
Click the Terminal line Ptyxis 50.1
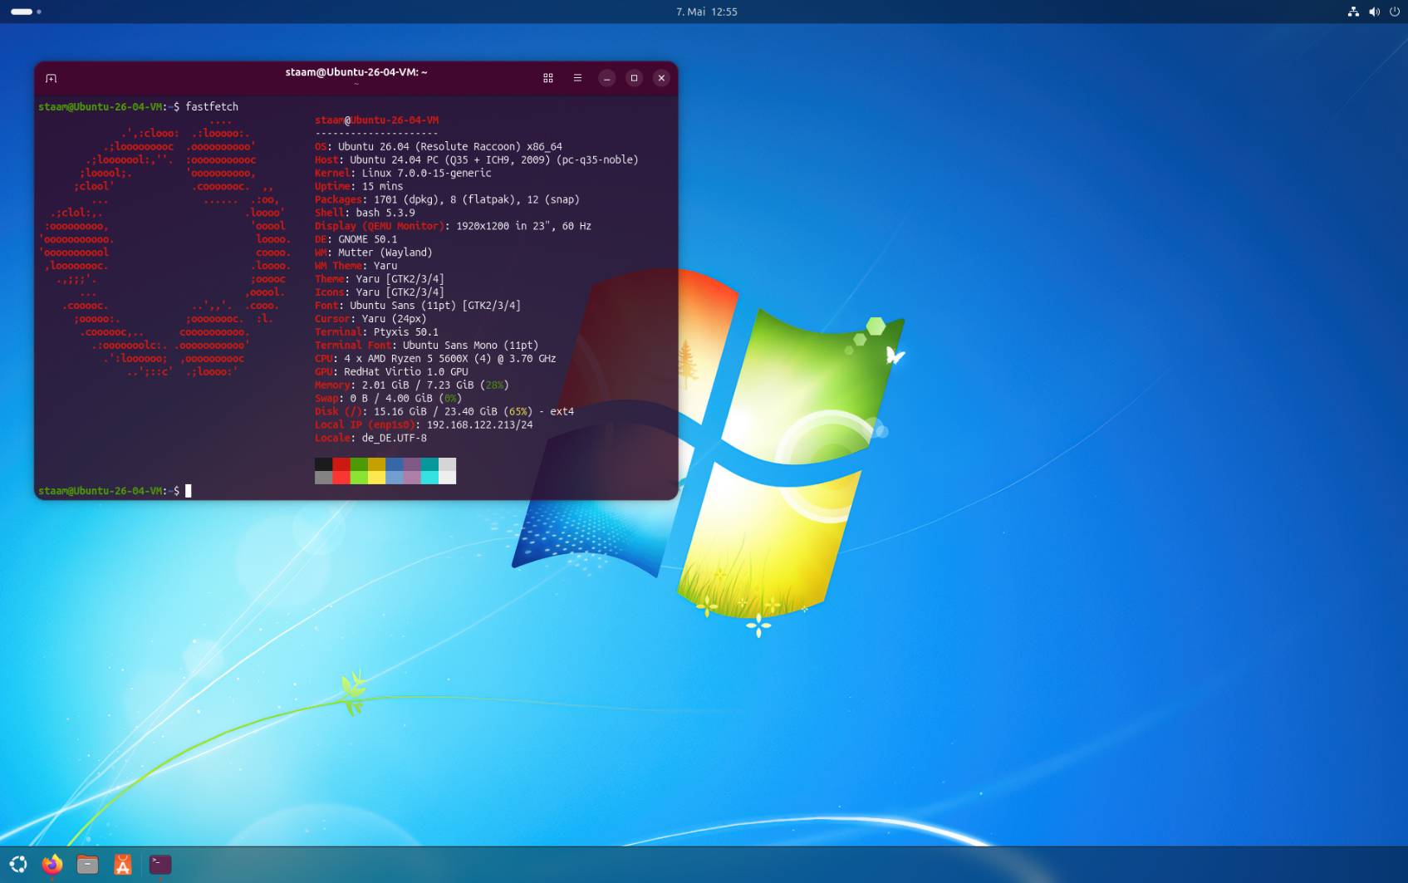pos(376,332)
